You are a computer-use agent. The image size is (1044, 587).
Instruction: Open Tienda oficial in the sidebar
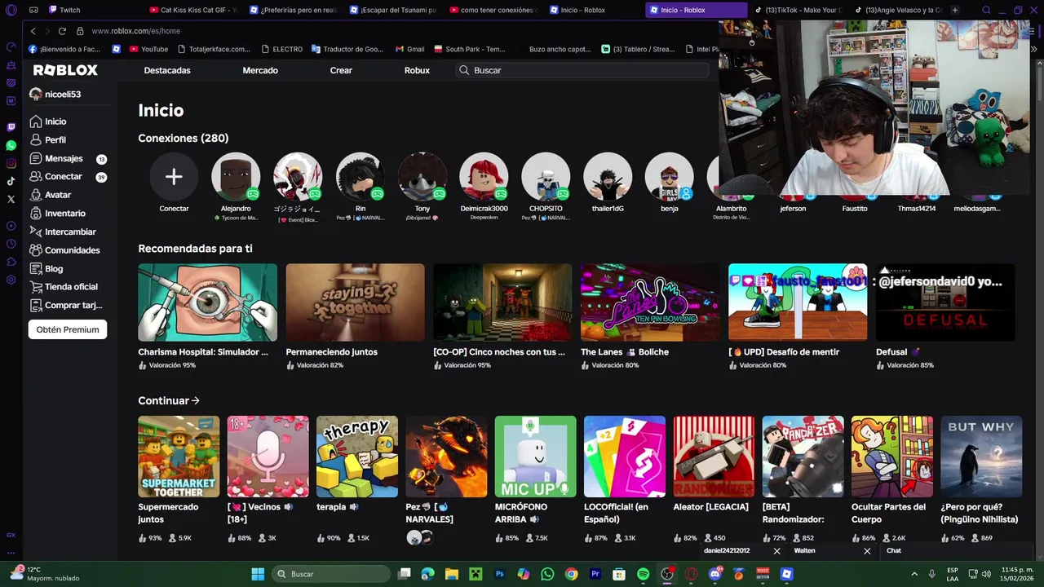tap(71, 287)
